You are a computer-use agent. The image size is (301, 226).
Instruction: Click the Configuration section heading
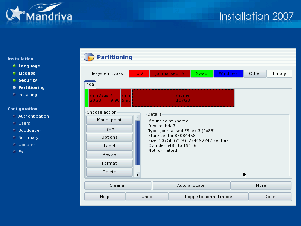[23, 109]
